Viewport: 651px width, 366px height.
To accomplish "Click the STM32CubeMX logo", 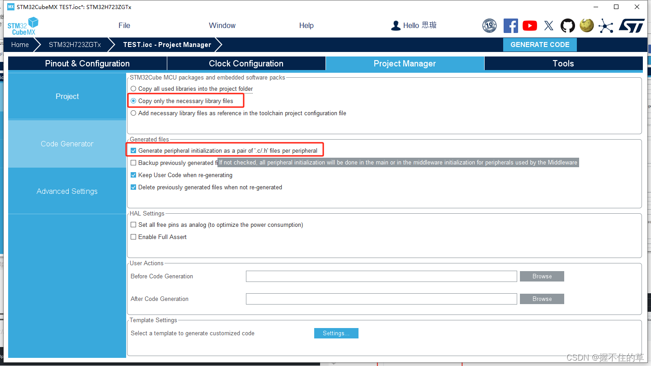I will (23, 26).
